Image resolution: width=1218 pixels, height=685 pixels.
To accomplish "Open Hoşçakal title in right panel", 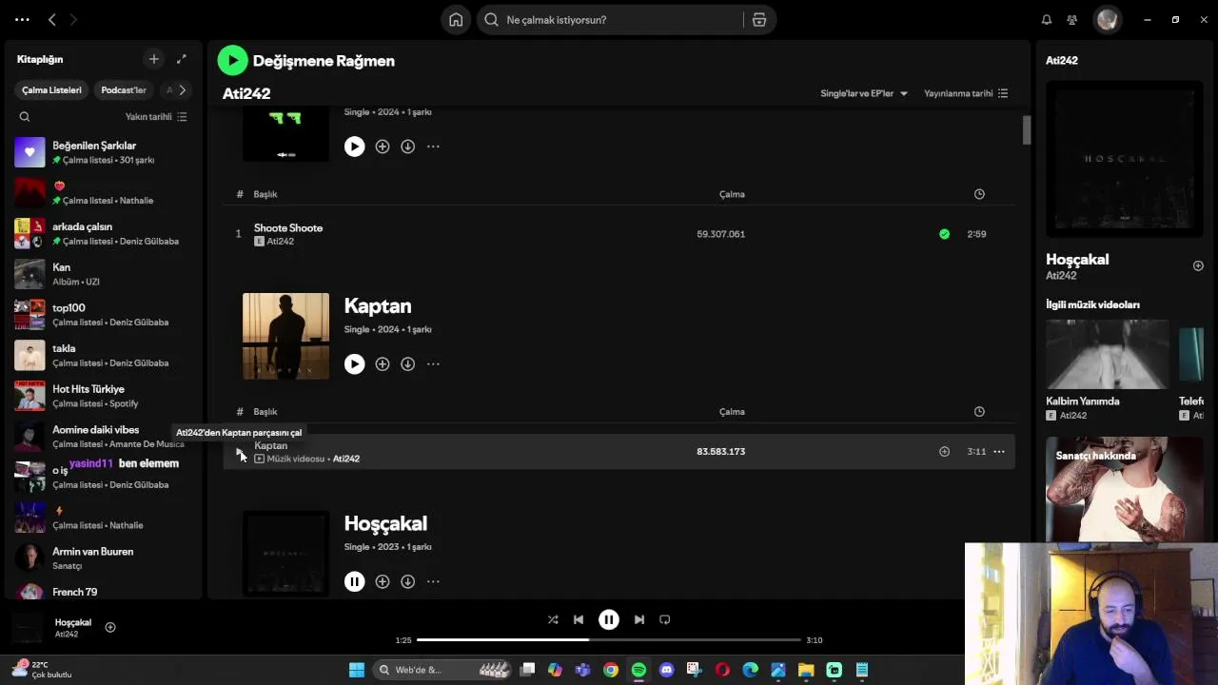I will click(x=1077, y=260).
